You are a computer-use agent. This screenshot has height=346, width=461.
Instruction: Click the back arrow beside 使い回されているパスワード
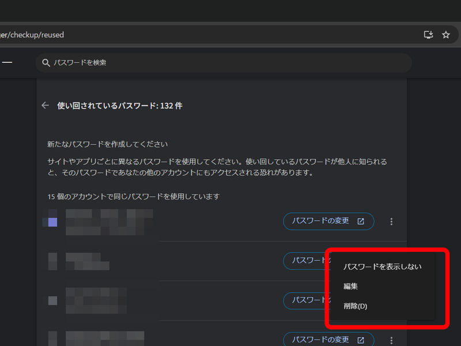pos(45,106)
